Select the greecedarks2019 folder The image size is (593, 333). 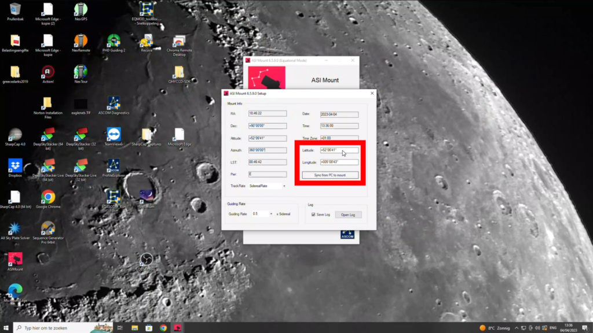15,75
